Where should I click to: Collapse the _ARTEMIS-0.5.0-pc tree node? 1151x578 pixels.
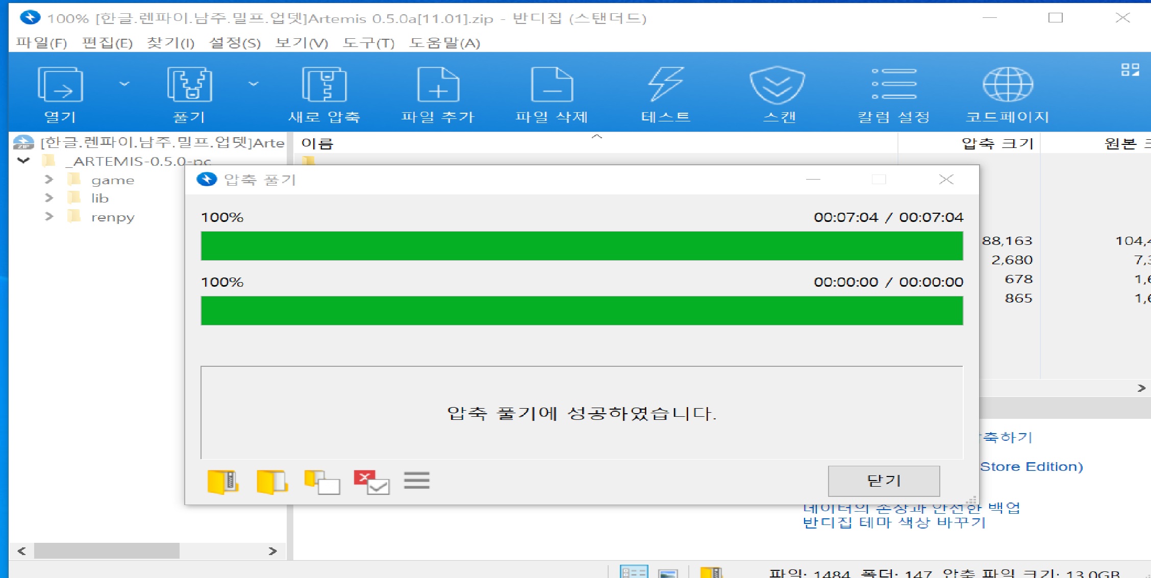[x=23, y=161]
